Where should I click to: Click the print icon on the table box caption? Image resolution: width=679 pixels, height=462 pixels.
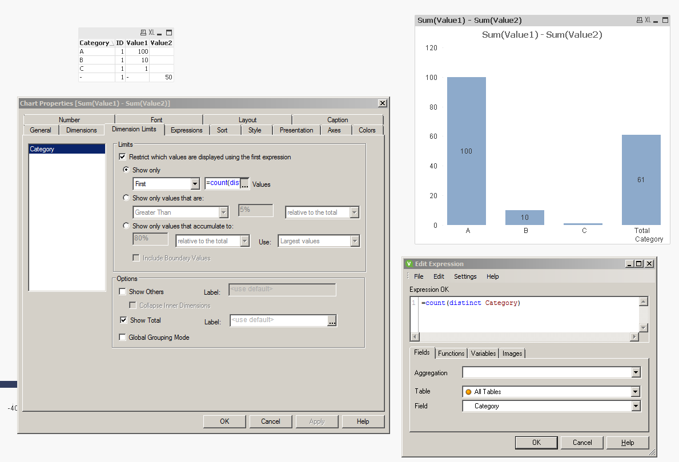143,33
